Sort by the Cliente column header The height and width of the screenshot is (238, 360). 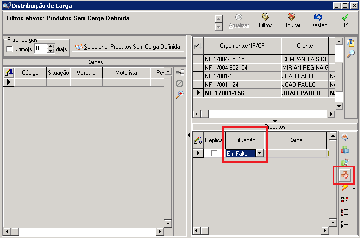[x=305, y=46]
